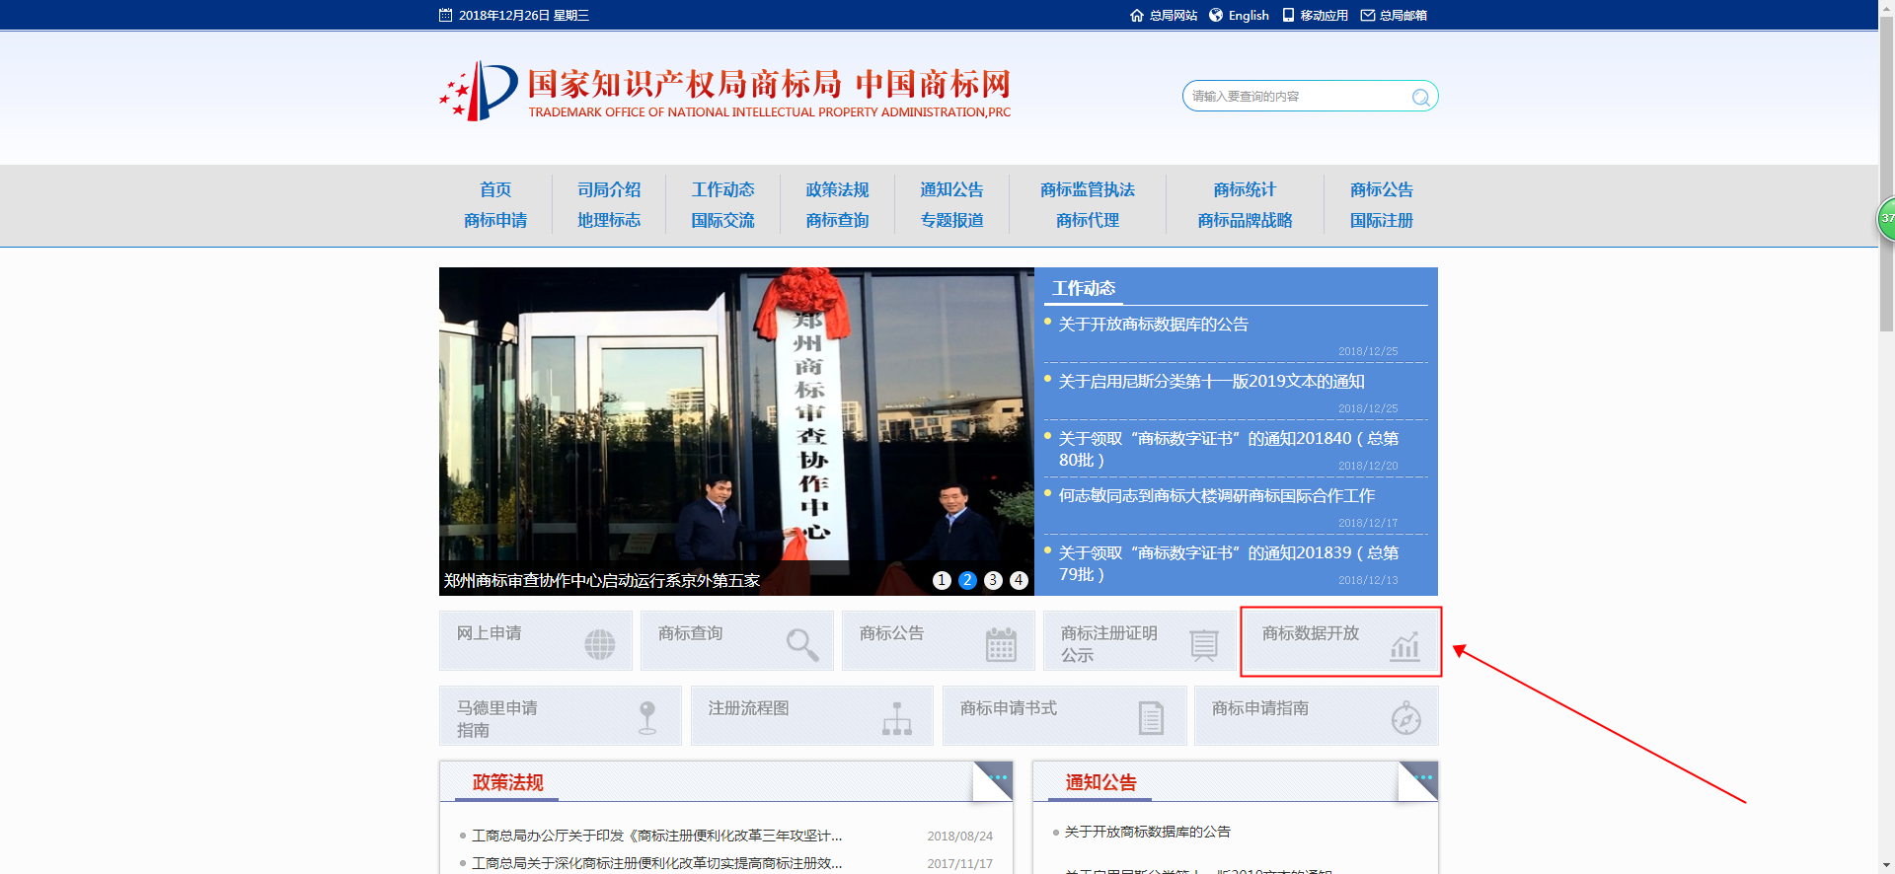
Task: Open the more dots in the 政策法规 panel
Action: 998,777
